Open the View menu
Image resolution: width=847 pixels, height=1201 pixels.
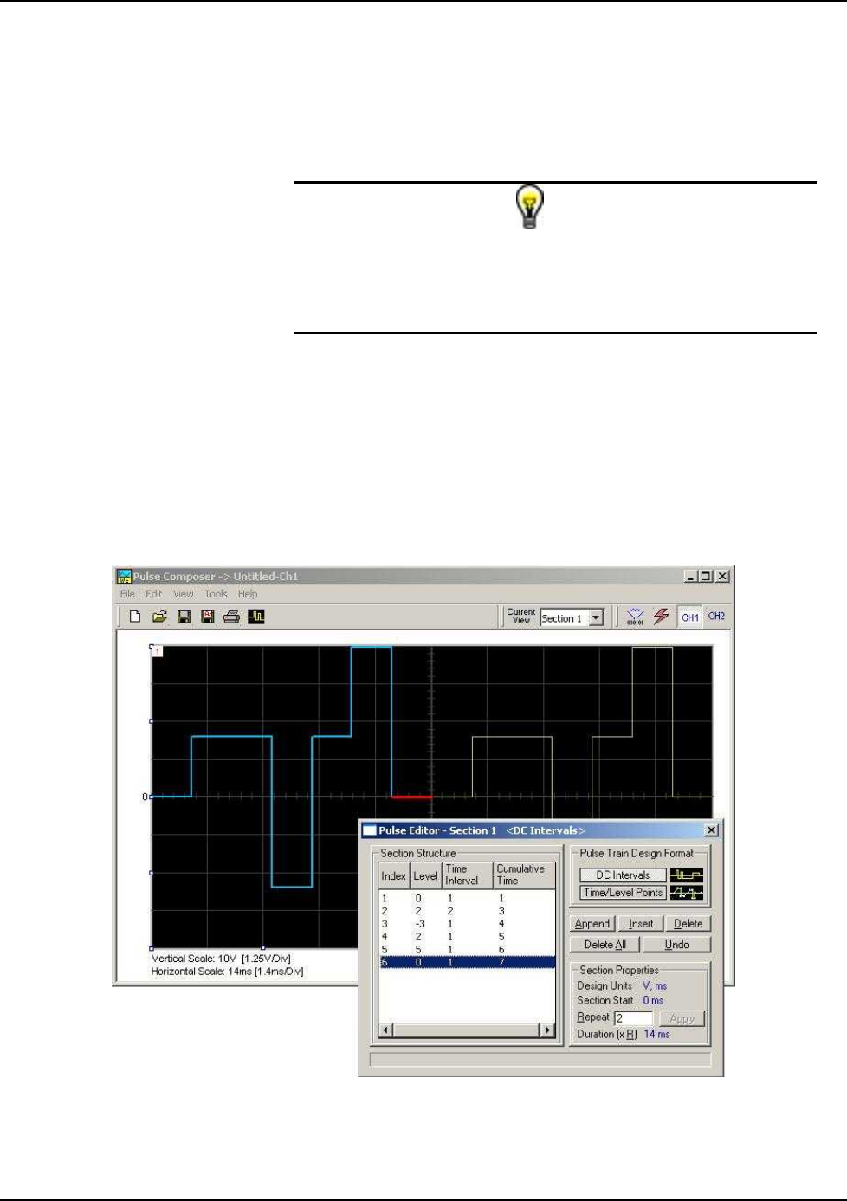pos(183,594)
